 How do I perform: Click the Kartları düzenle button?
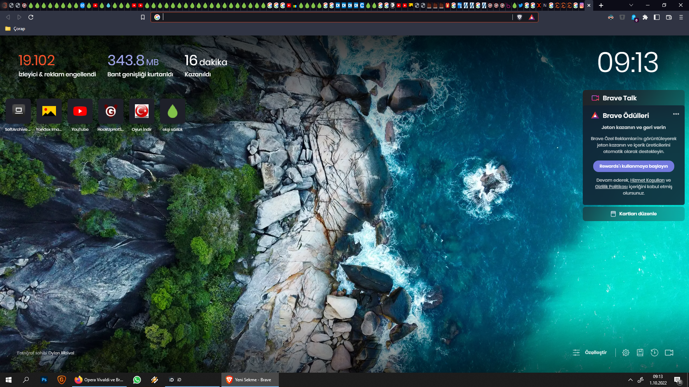(x=633, y=214)
